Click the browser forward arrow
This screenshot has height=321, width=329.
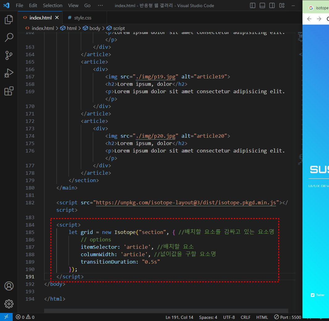(319, 19)
